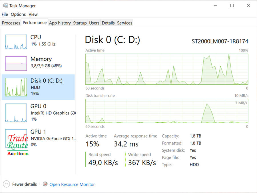This screenshot has height=193, width=257.
Task: Switch to the Processes tab
Action: (11, 23)
